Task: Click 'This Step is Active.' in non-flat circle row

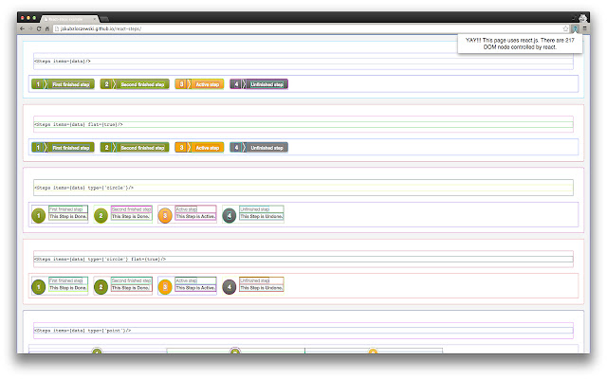Action: coord(195,217)
